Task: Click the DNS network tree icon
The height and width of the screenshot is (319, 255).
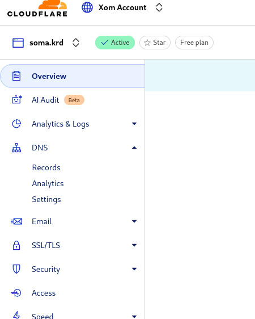Action: [x=16, y=148]
